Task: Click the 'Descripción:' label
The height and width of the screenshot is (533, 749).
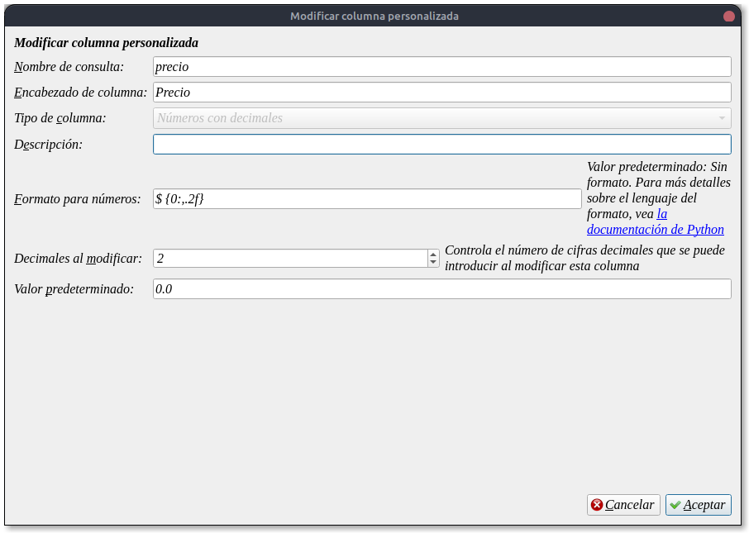Action: click(x=48, y=145)
